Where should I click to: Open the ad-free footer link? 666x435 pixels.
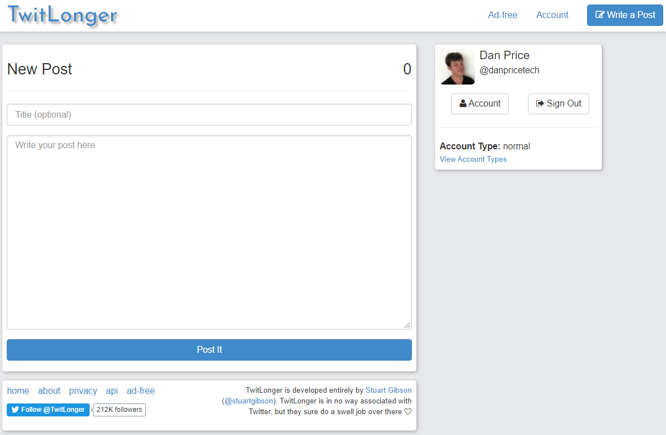click(x=141, y=391)
